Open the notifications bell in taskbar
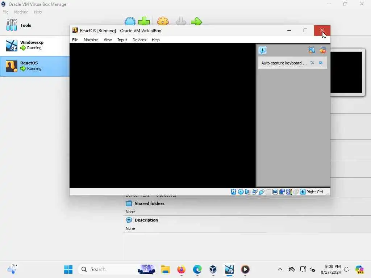Viewport: 371px width, 278px height. pyautogui.click(x=346, y=269)
